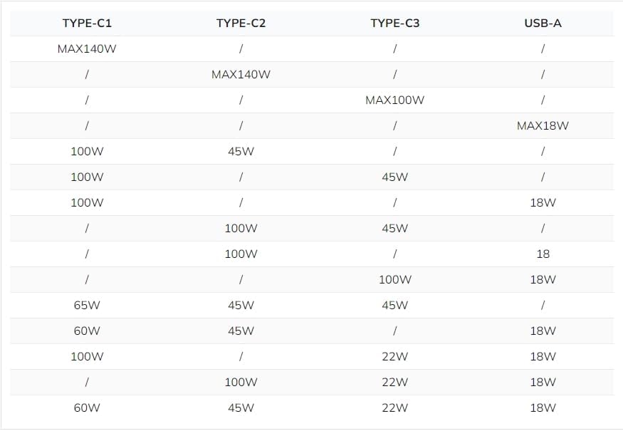Select the first 100W cell in the TYPE-C2 column
The width and height of the screenshot is (623, 431).
coord(241,229)
